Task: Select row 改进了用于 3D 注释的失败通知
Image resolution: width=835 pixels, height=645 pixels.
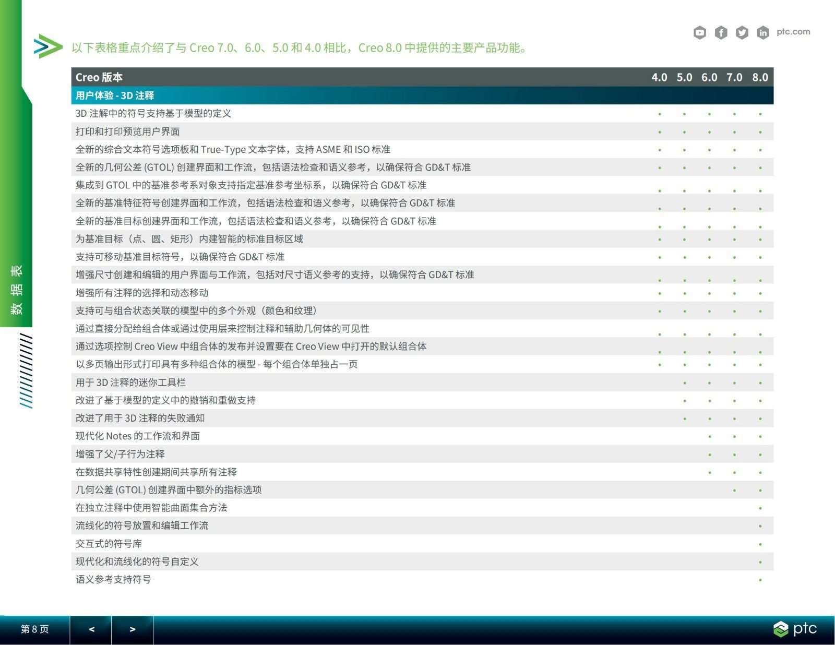Action: (422, 418)
